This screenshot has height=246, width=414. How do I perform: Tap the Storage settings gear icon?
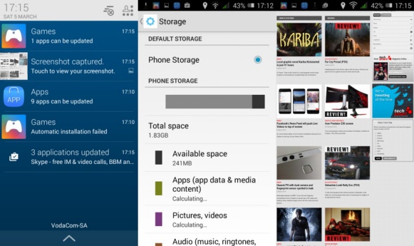pyautogui.click(x=150, y=21)
